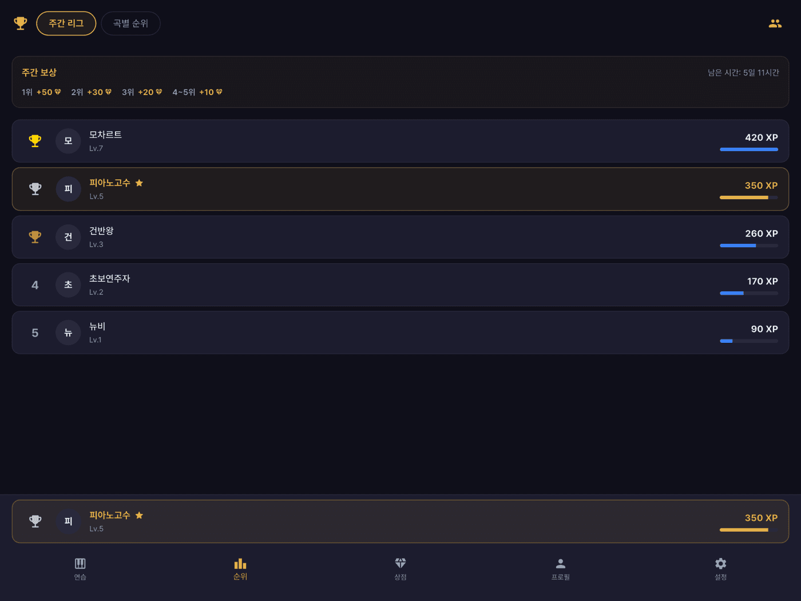Open pinned 피아노고수 card above bottom navigation
Viewport: 801px width, 601px height.
400,521
